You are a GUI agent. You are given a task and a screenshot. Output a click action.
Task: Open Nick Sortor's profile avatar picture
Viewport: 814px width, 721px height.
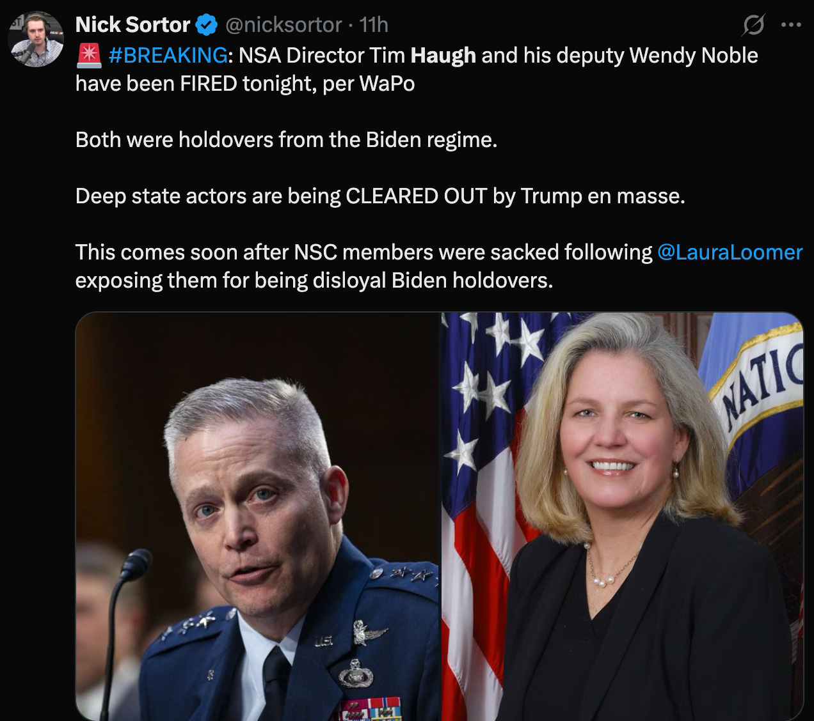pyautogui.click(x=36, y=39)
